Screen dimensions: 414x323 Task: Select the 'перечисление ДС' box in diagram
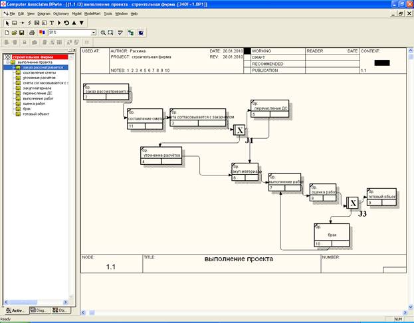click(x=270, y=108)
